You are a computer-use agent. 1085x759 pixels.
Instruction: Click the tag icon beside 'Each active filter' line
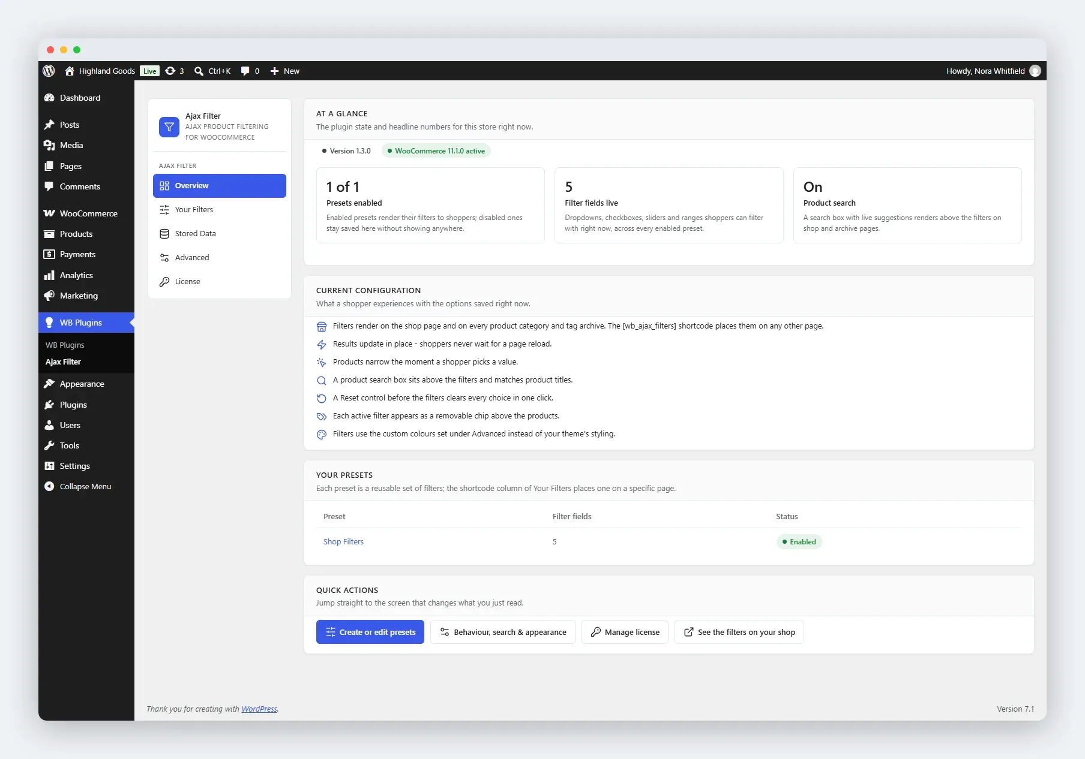coord(322,416)
